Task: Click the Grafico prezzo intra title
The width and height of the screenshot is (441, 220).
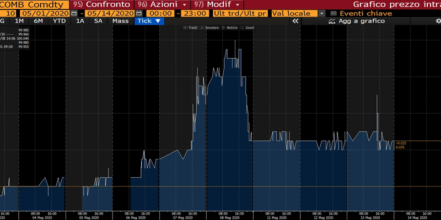Action: pos(396,4)
